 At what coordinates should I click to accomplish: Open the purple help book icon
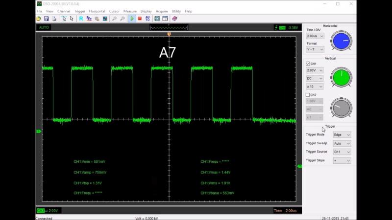[x=174, y=19]
